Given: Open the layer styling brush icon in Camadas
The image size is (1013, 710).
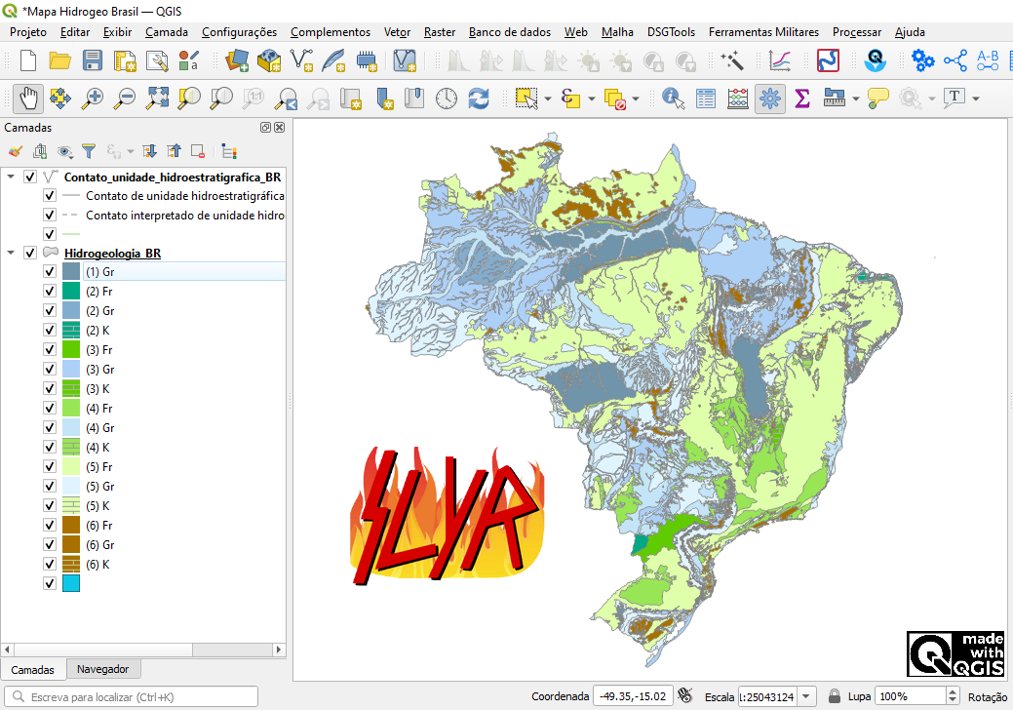Looking at the screenshot, I should 16,151.
